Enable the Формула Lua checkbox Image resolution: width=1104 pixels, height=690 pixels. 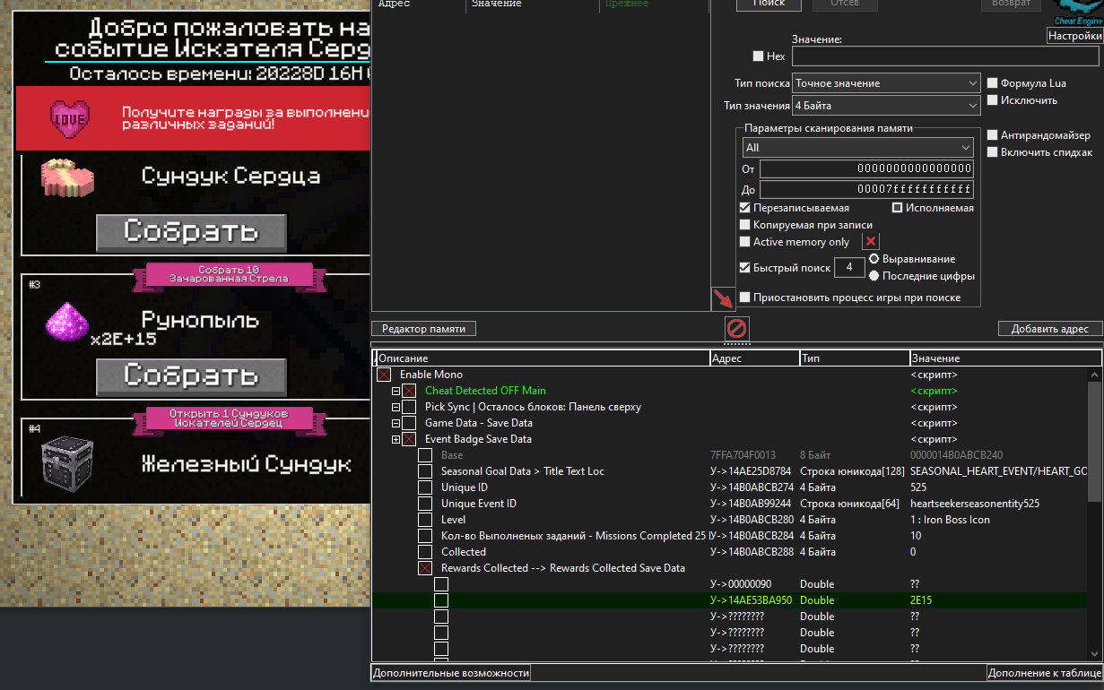tap(992, 83)
